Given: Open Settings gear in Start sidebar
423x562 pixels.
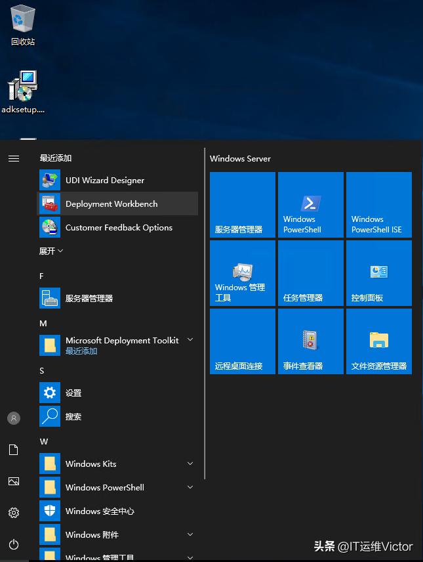Looking at the screenshot, I should pyautogui.click(x=14, y=513).
